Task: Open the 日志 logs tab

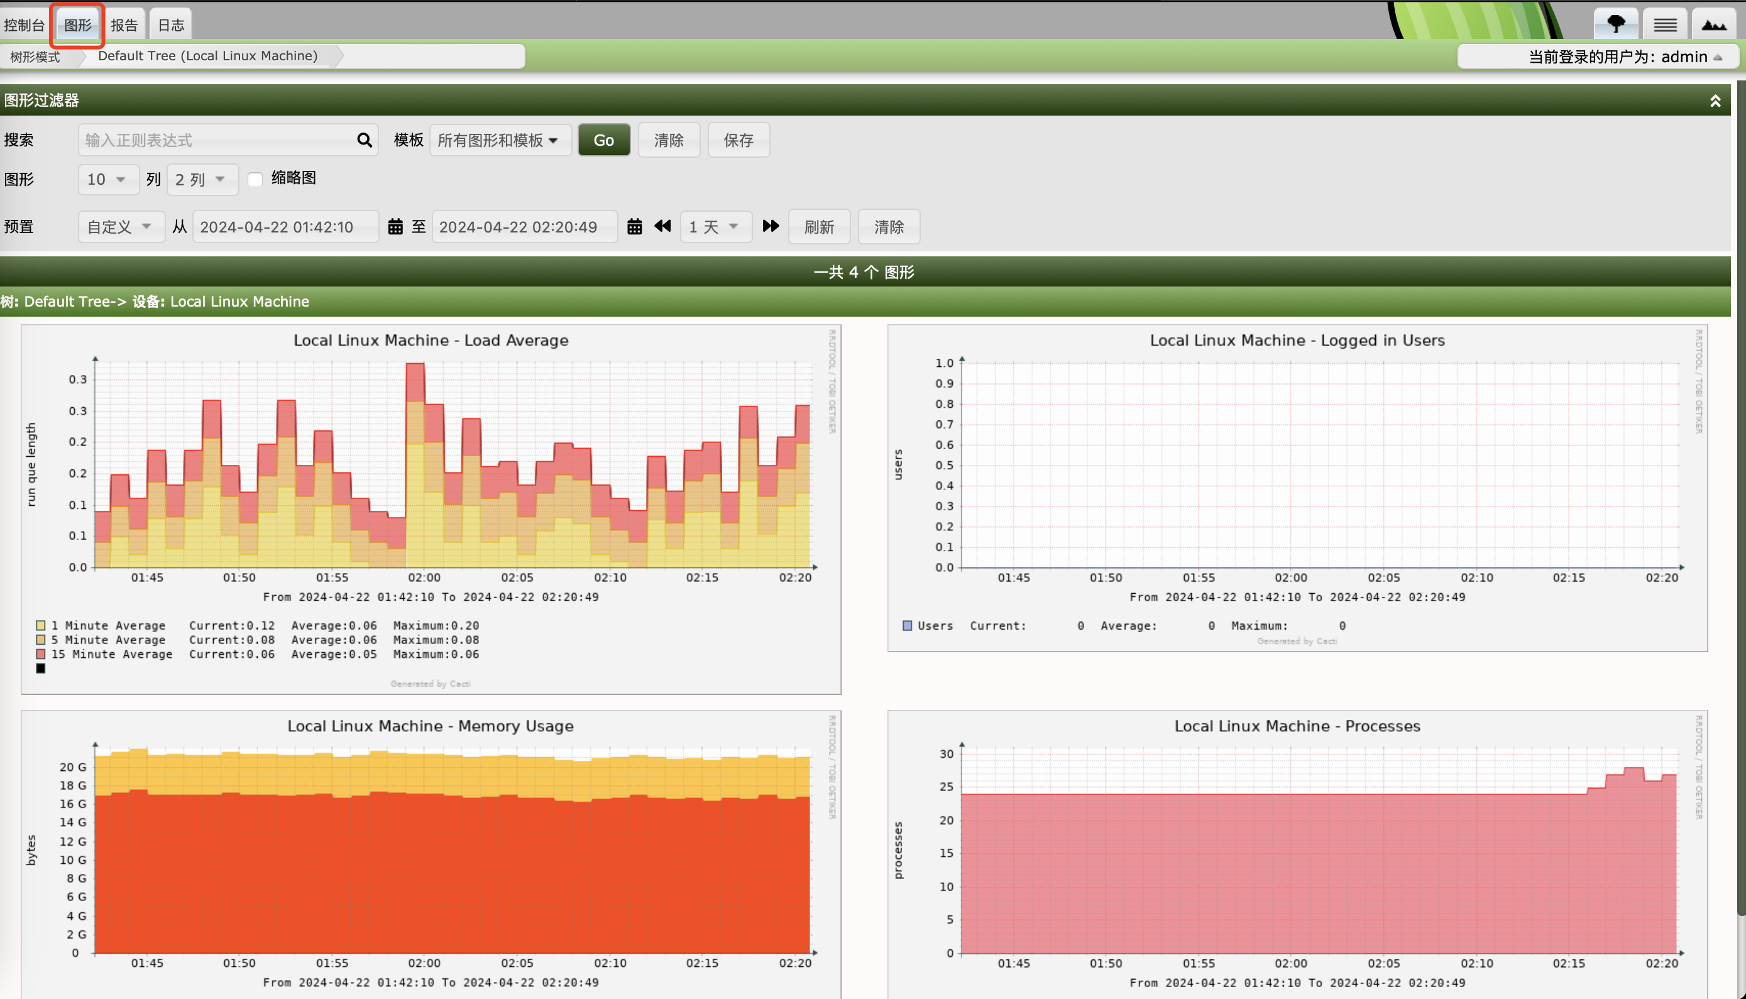Action: coord(171,25)
